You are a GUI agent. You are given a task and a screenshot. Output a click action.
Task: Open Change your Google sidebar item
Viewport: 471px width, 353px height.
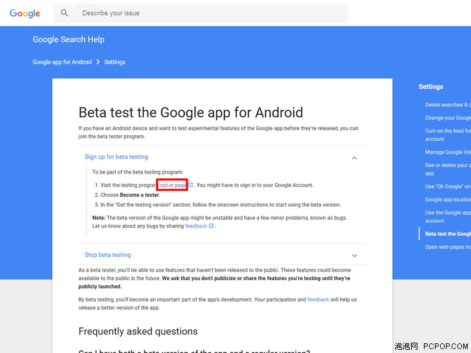448,118
